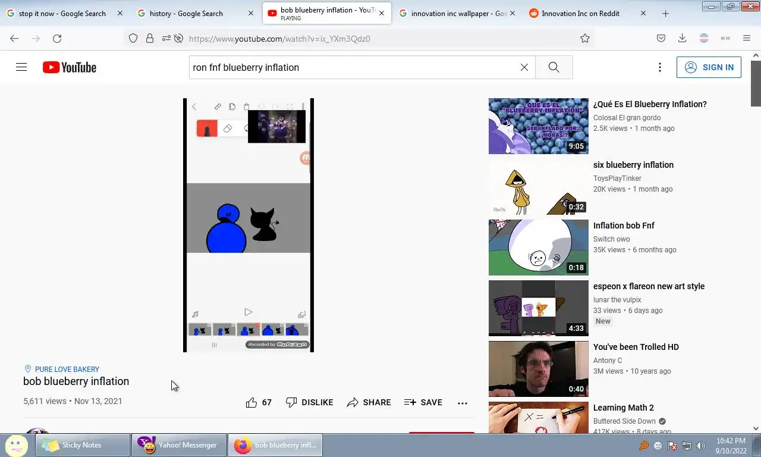Open the Windows Start orb

point(17,445)
